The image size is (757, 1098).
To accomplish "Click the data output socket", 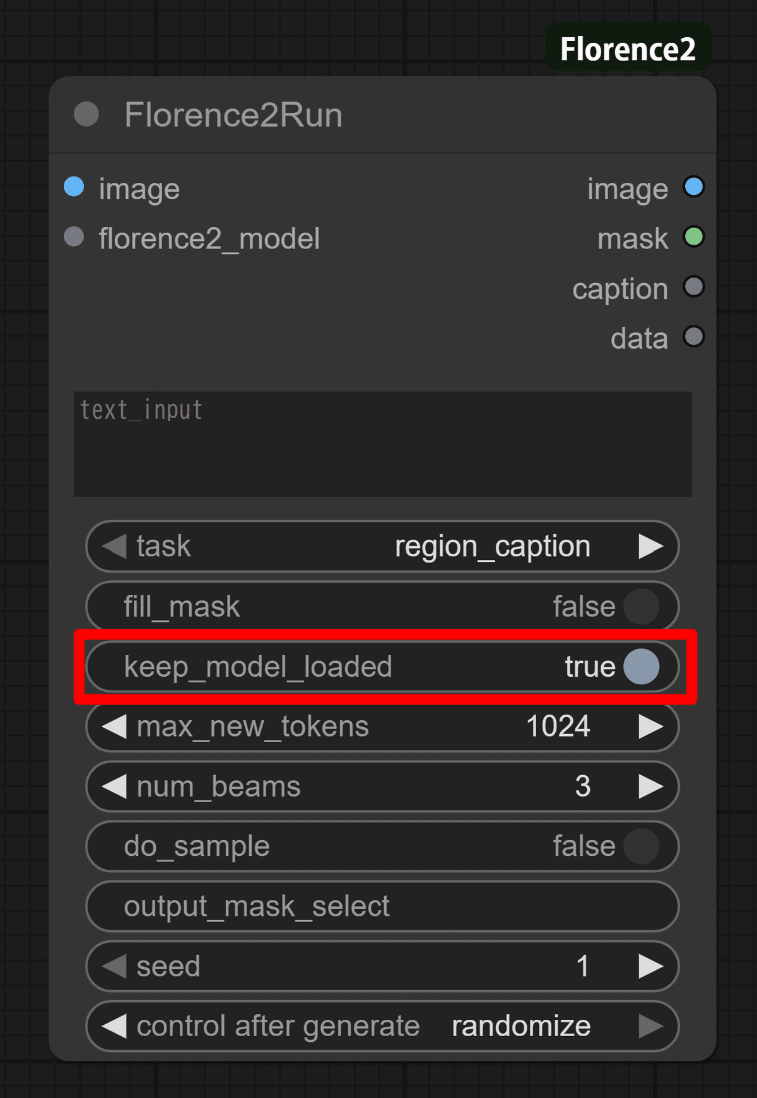I will [694, 337].
